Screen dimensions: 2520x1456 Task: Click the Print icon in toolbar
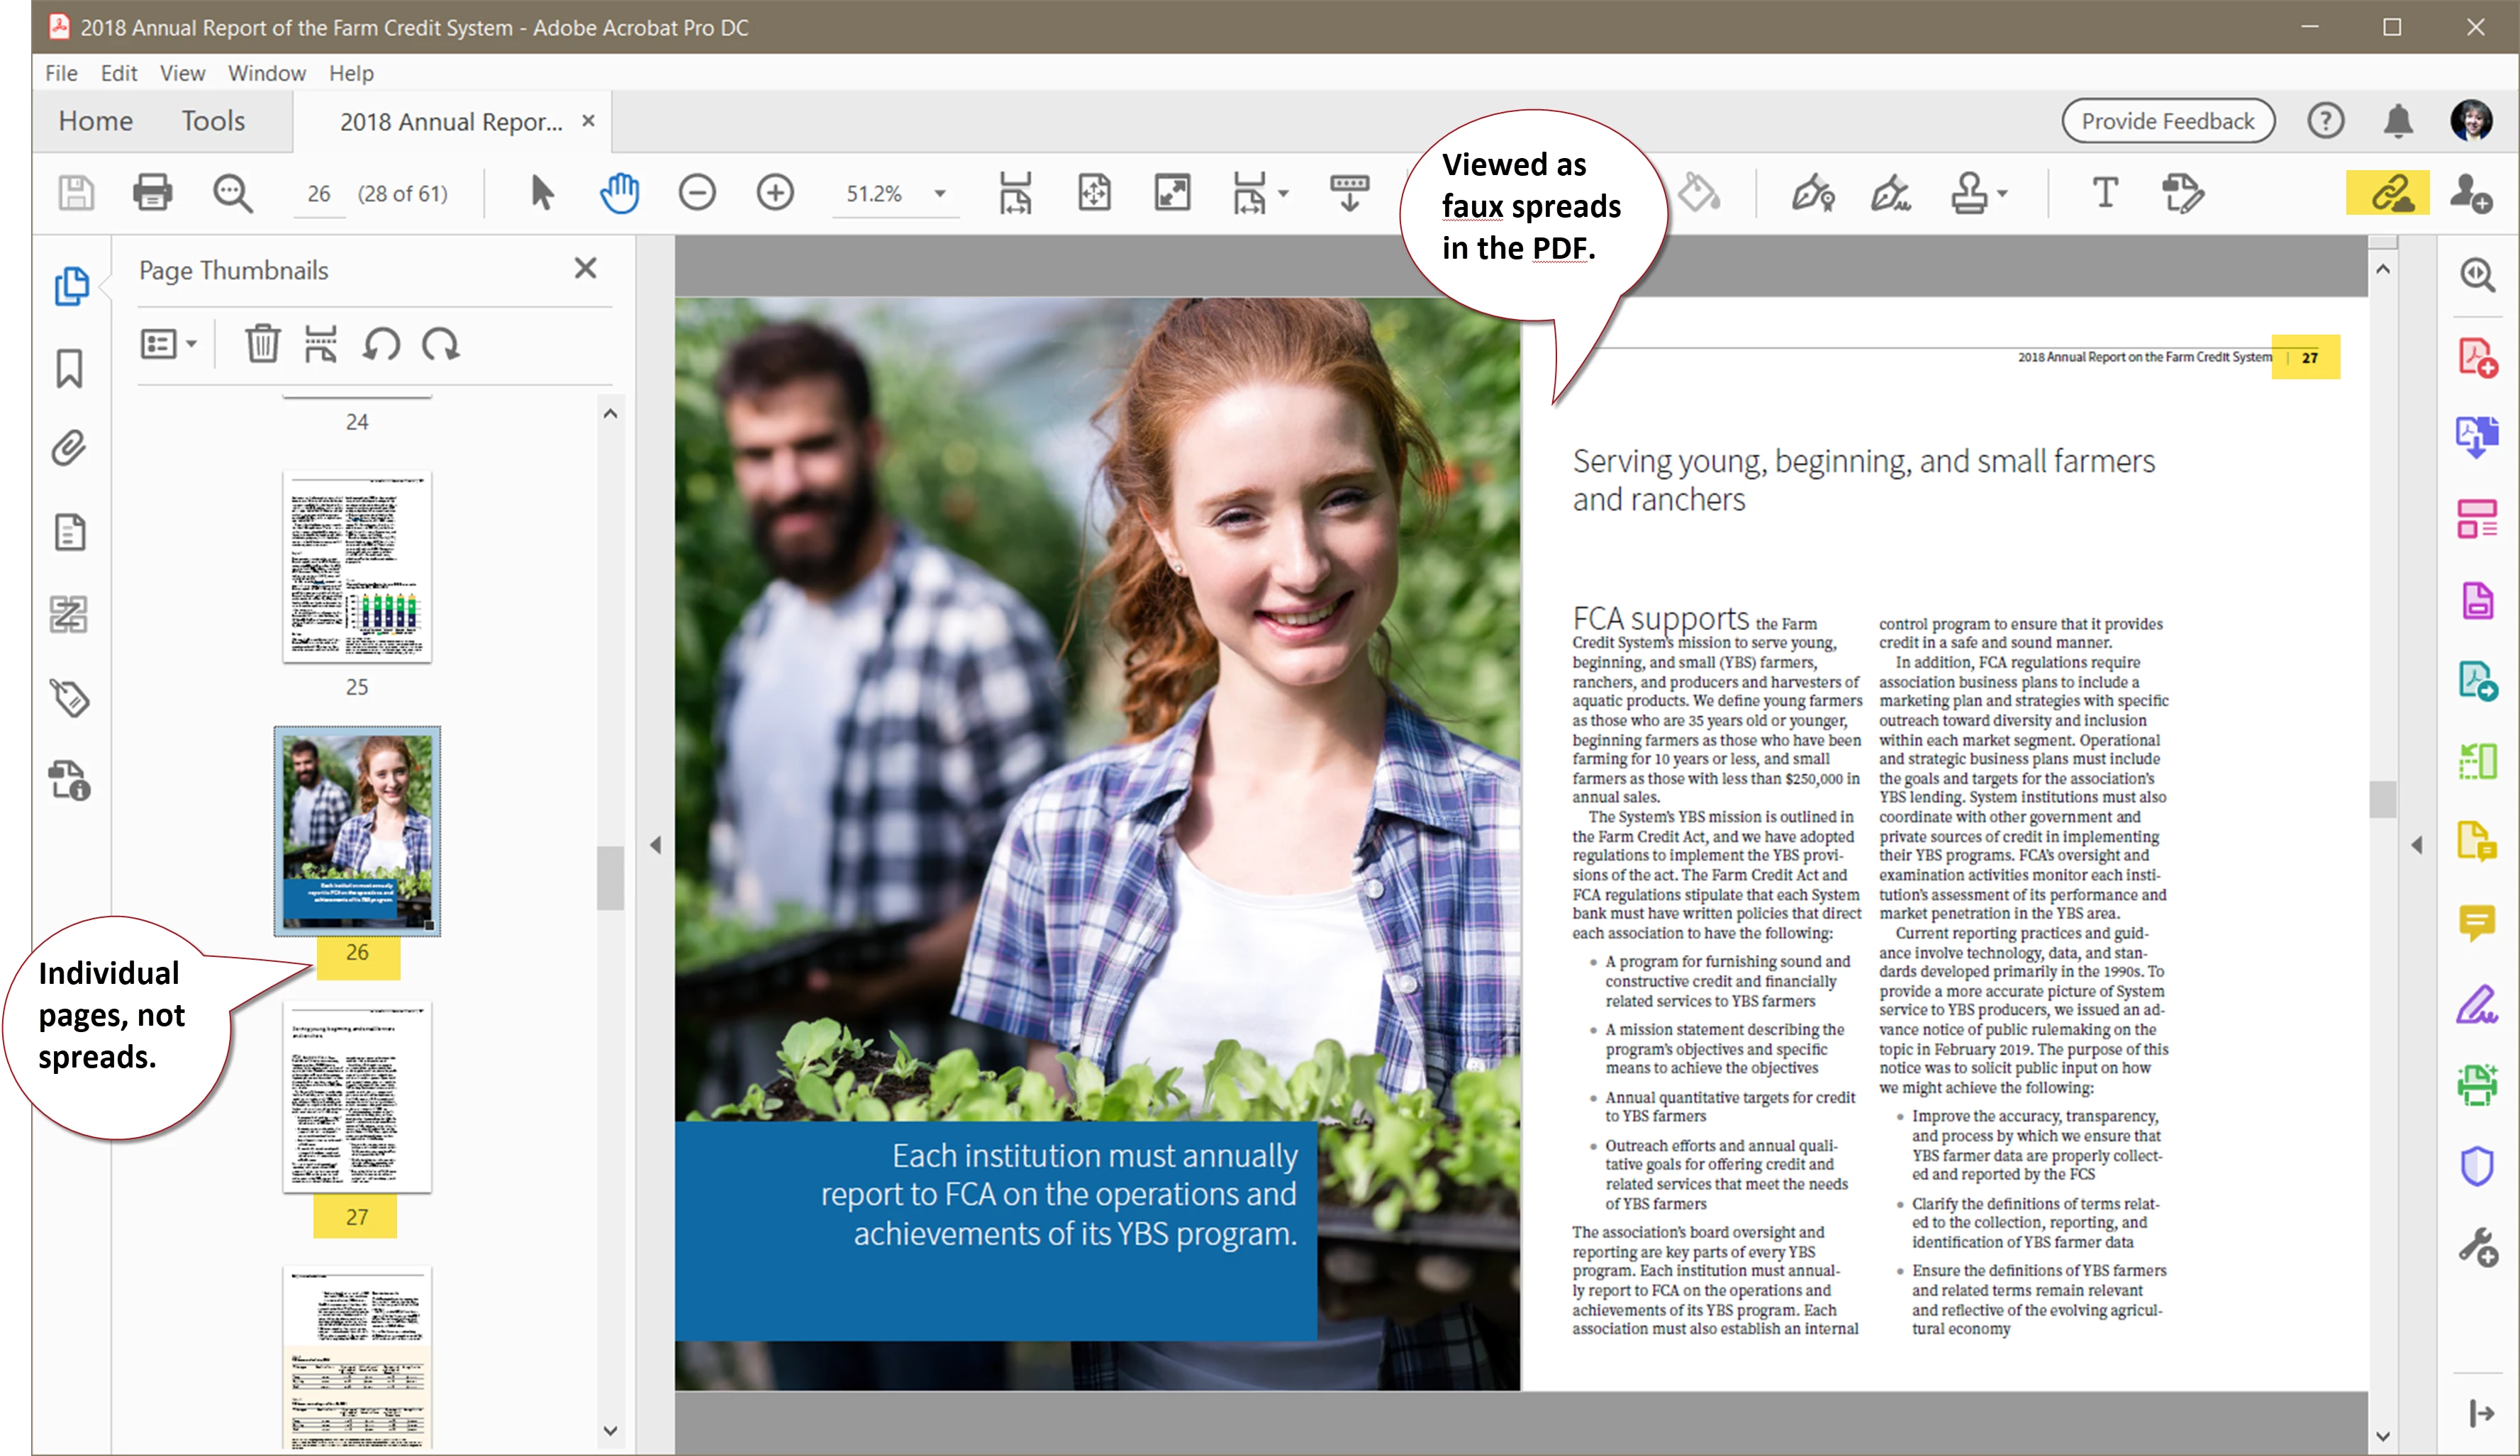click(x=152, y=192)
